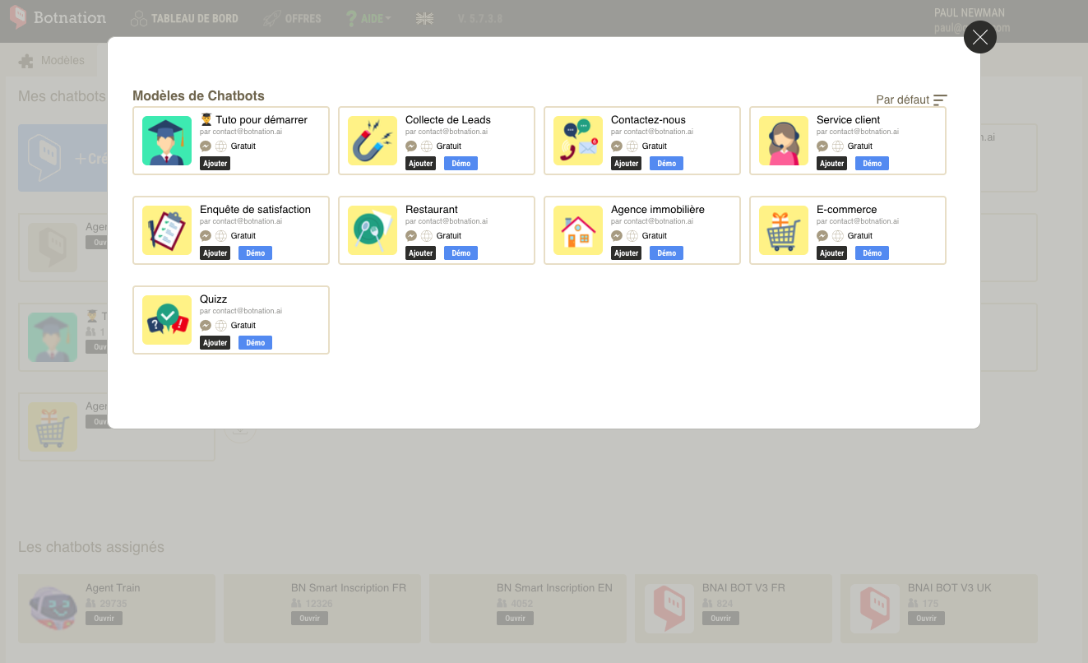Switch language with the UK flag icon
Viewport: 1088px width, 663px height.
(x=424, y=18)
